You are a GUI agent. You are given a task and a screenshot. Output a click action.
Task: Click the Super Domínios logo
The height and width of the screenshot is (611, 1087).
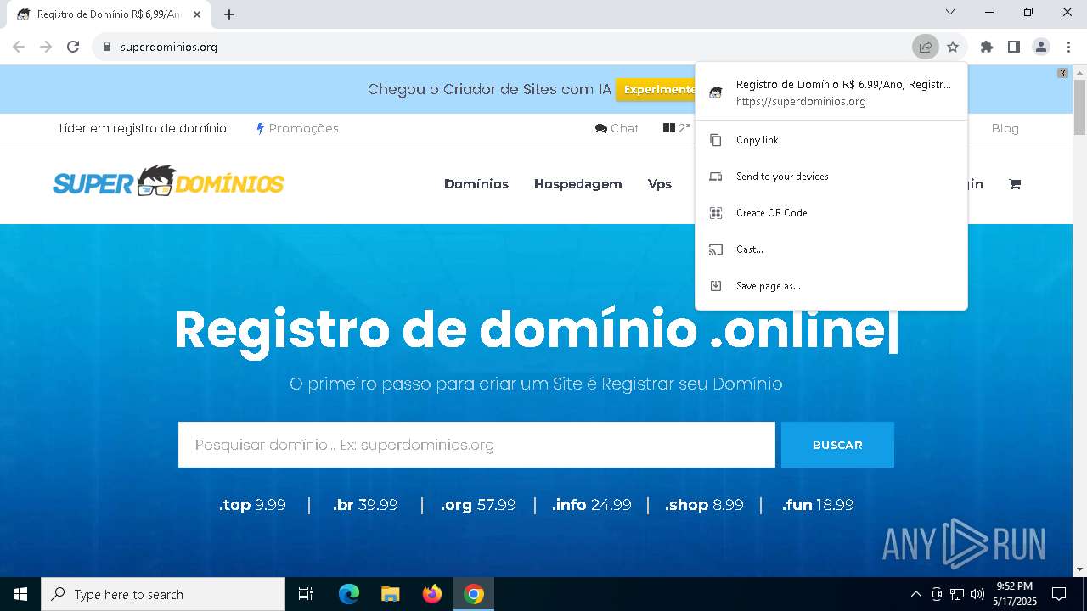coord(168,182)
